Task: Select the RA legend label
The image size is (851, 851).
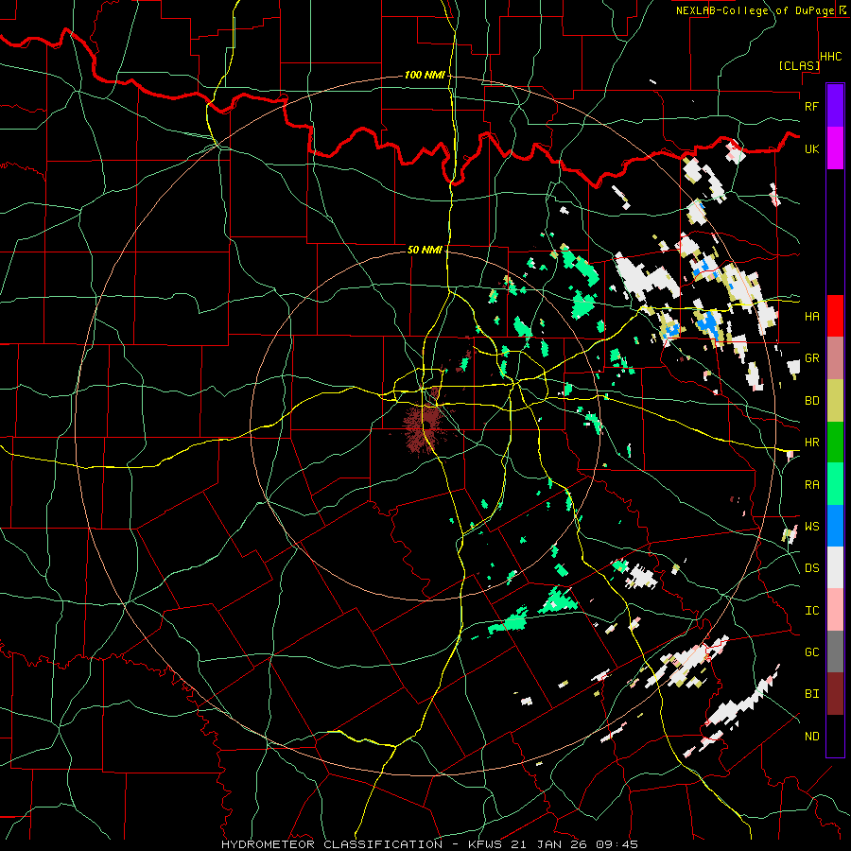Action: tap(811, 484)
